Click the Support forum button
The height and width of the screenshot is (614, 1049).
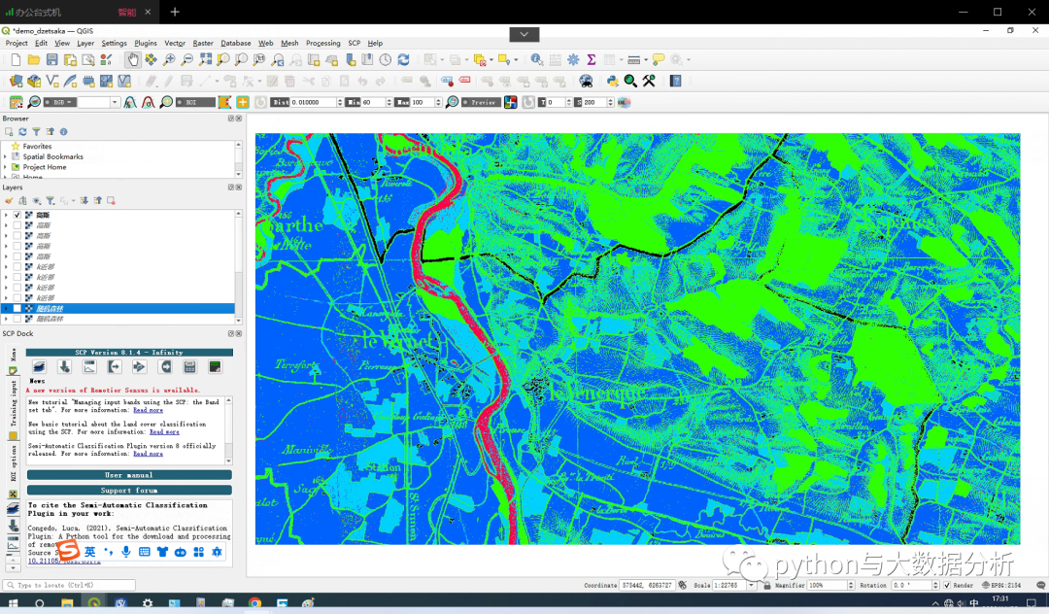(129, 491)
